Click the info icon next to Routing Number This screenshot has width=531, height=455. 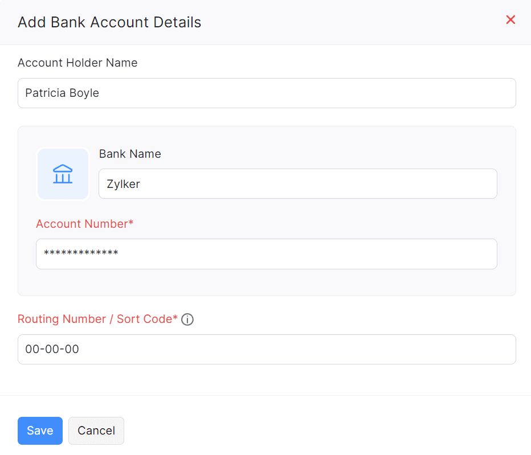point(187,319)
